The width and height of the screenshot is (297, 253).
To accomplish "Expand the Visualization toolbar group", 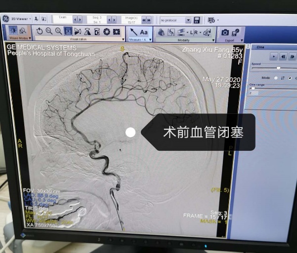I will (x=124, y=39).
